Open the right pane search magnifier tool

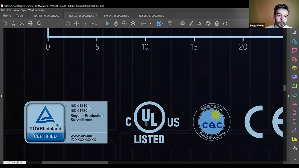coord(295,33)
